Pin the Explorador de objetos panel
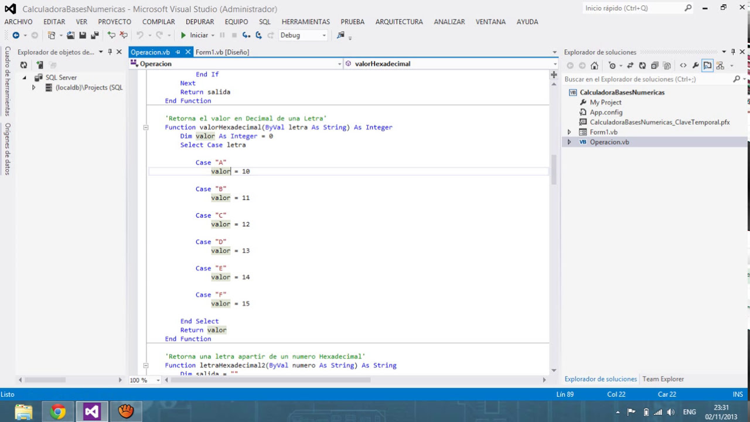Image resolution: width=750 pixels, height=422 pixels. coord(110,52)
